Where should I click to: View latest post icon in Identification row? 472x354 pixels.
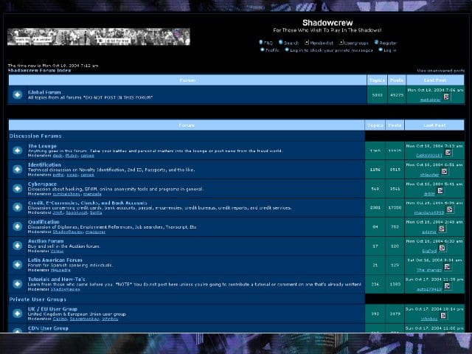[x=444, y=172]
